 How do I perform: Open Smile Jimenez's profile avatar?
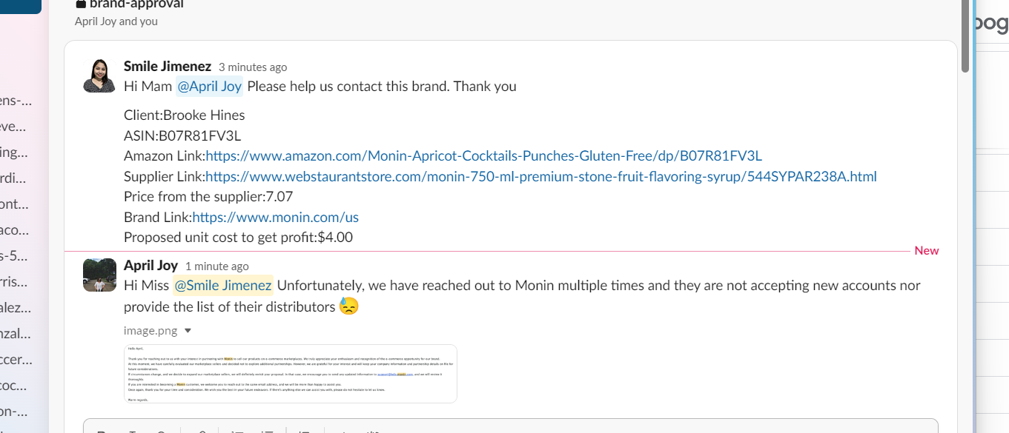pyautogui.click(x=99, y=75)
